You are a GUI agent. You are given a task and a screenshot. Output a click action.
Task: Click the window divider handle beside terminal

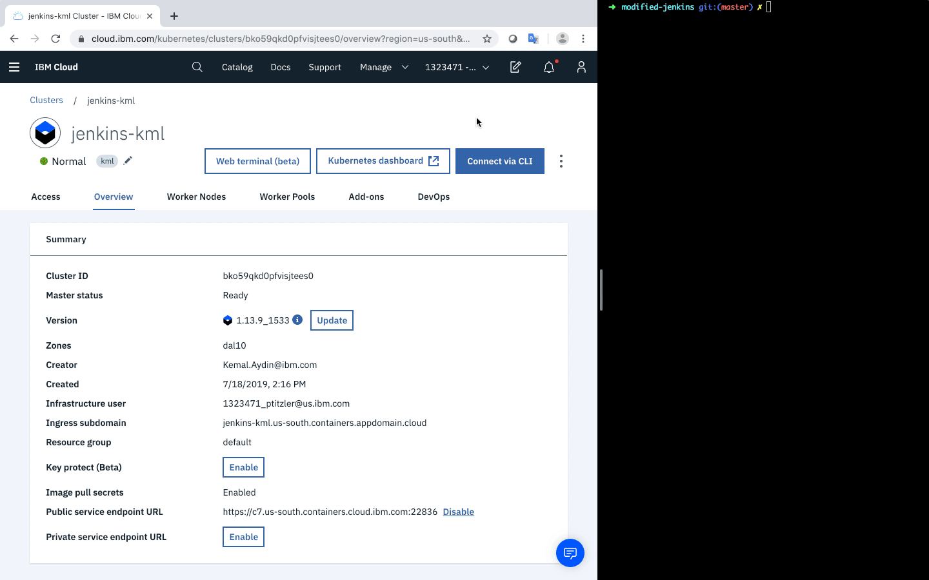coord(601,290)
